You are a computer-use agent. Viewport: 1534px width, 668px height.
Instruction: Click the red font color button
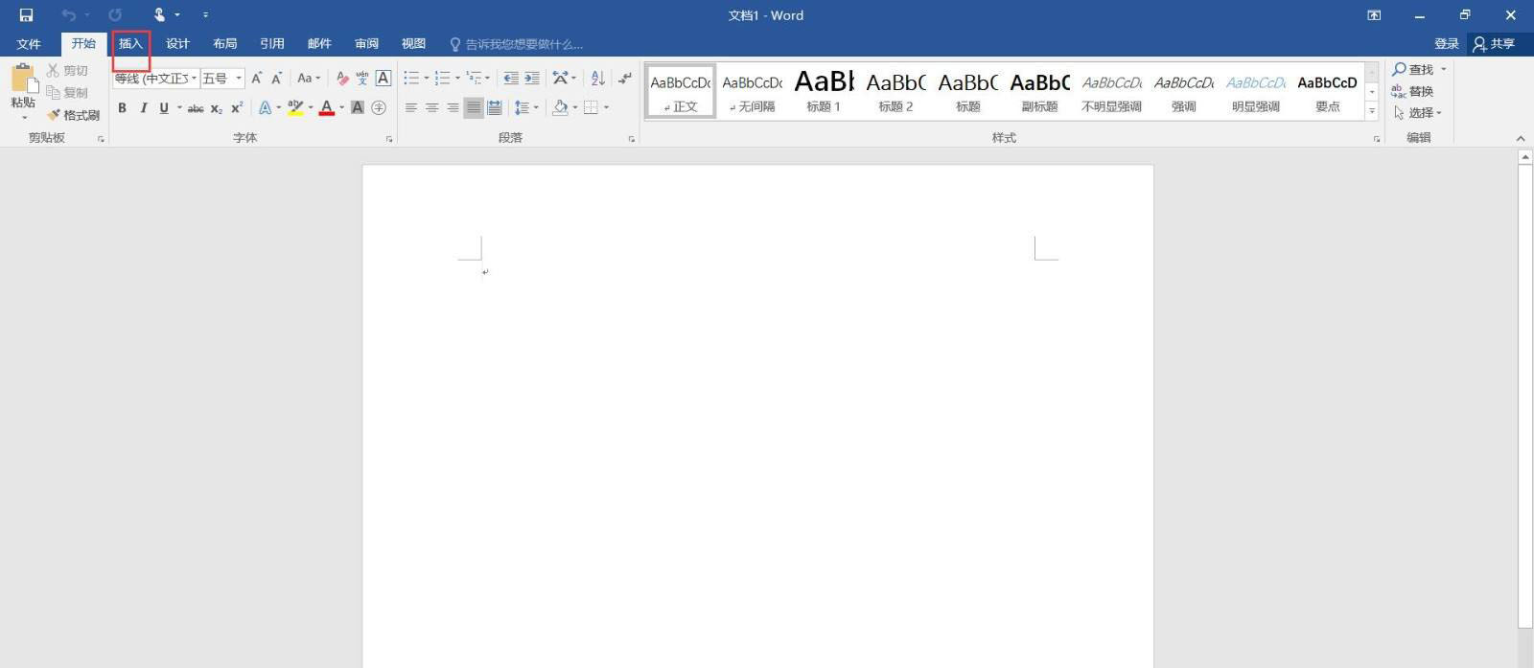click(327, 108)
